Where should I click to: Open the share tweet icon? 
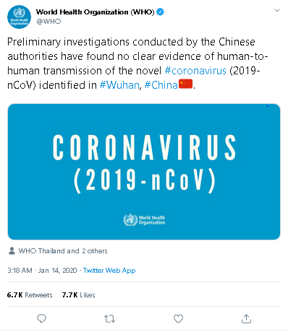[x=246, y=319]
